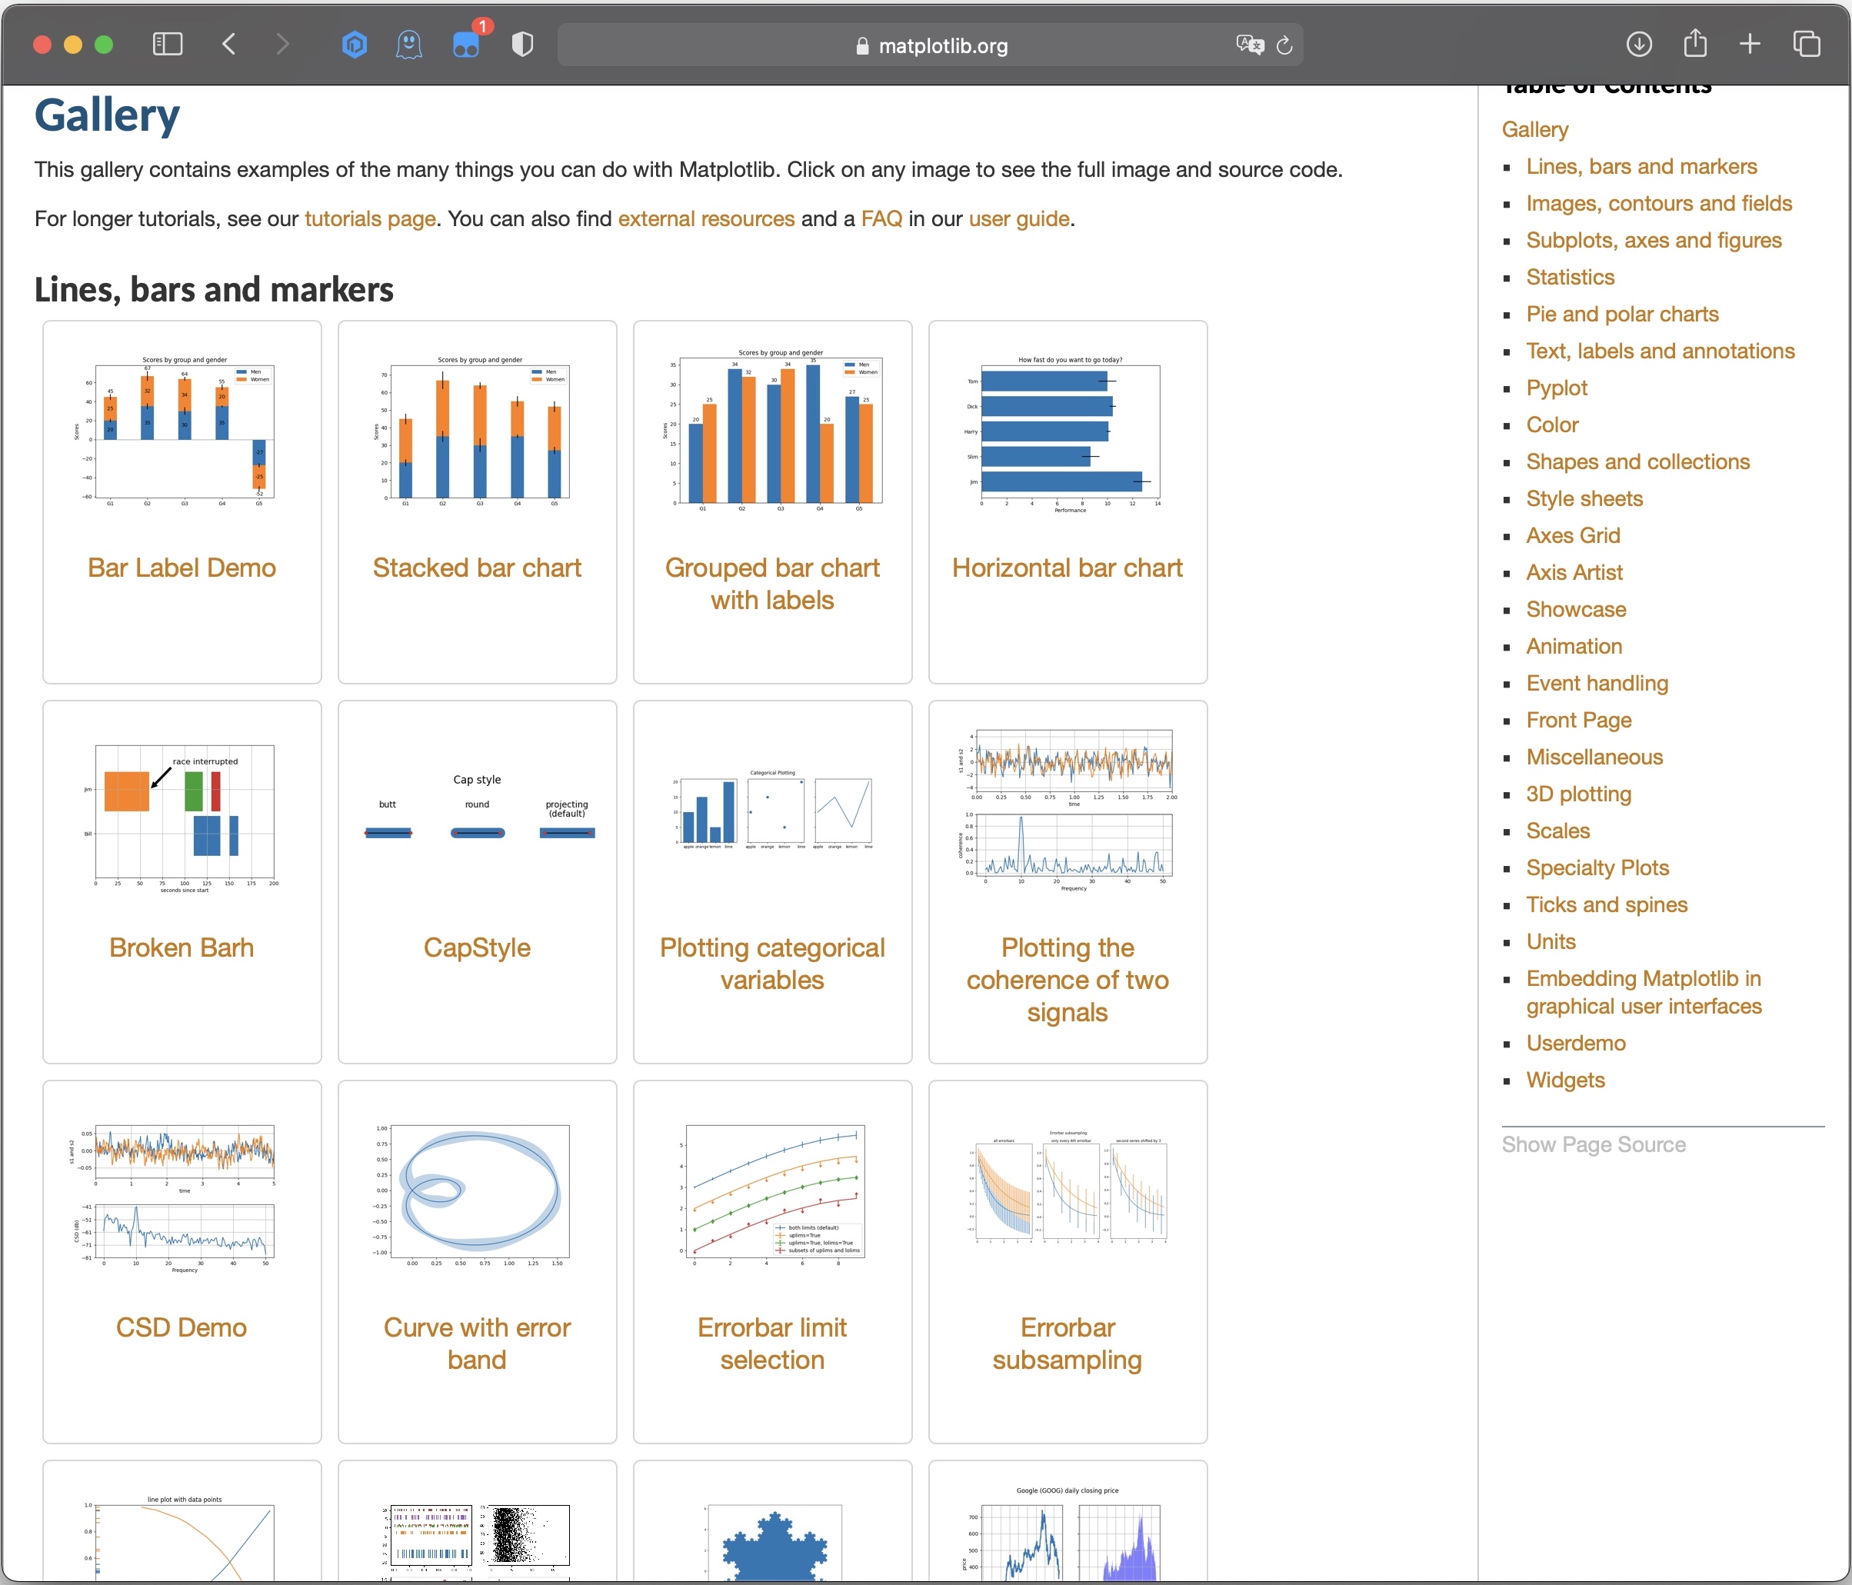Toggle the Safari sidebar button

167,44
